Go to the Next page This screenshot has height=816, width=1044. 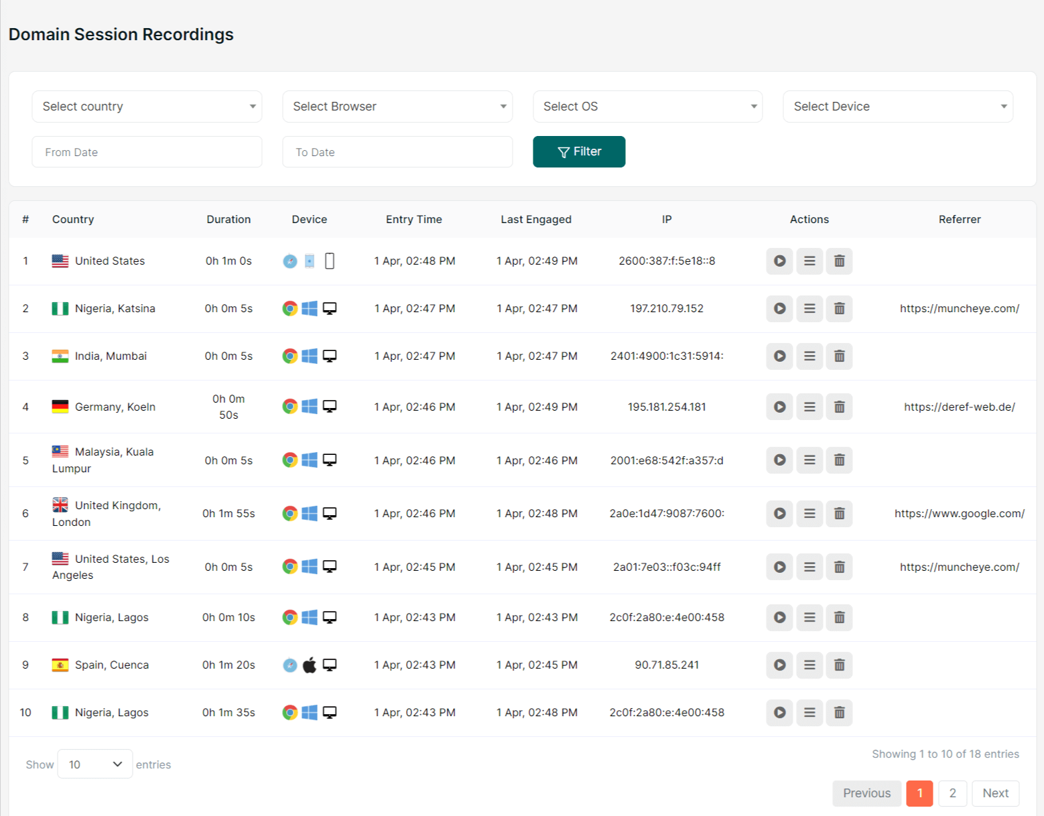(995, 793)
